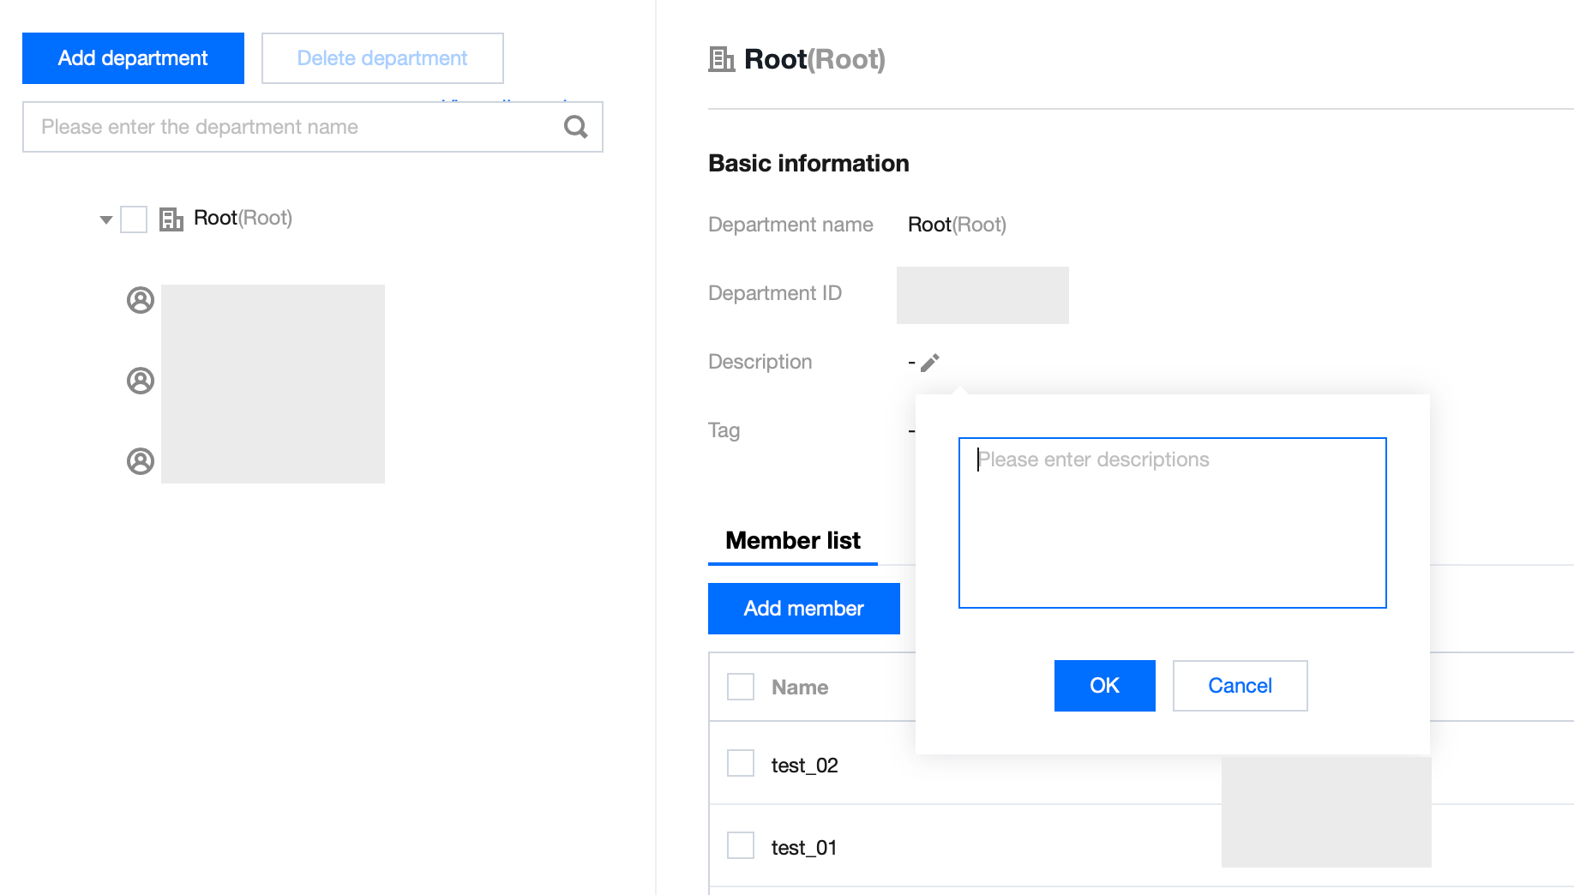The image size is (1574, 895).
Task: Collapse the Root department tree node
Action: pos(106,219)
